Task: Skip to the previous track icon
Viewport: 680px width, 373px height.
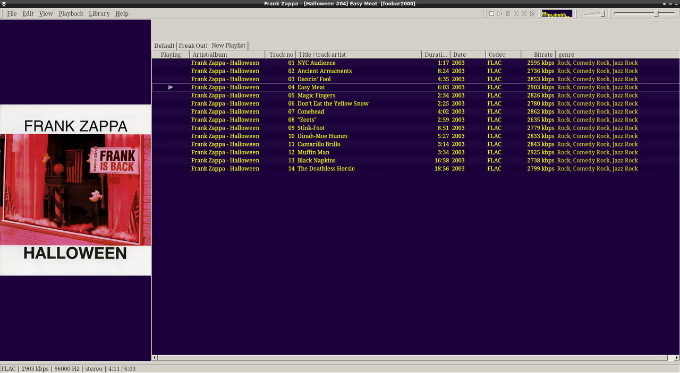Action: [516, 13]
